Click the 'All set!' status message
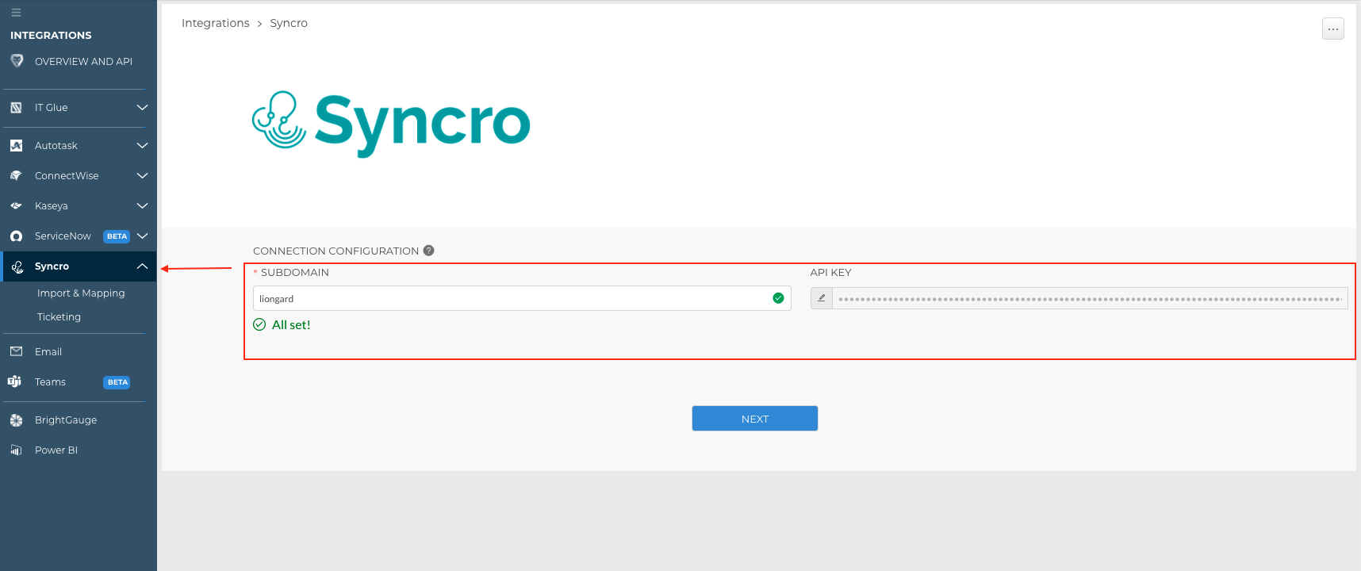Viewport: 1361px width, 571px height. pyautogui.click(x=282, y=324)
